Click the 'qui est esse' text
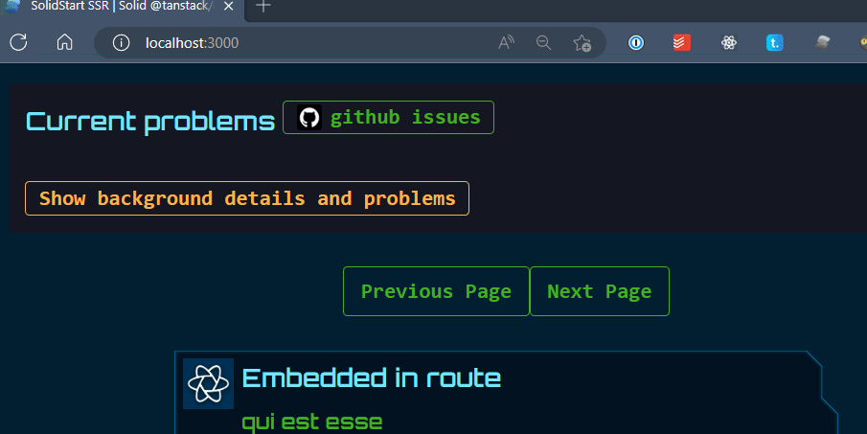This screenshot has height=434, width=867. pyautogui.click(x=312, y=423)
